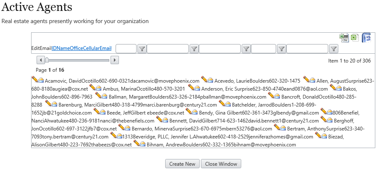Image resolution: width=377 pixels, height=172 pixels.
Task: Focus the Email filter text box
Action: click(307, 49)
